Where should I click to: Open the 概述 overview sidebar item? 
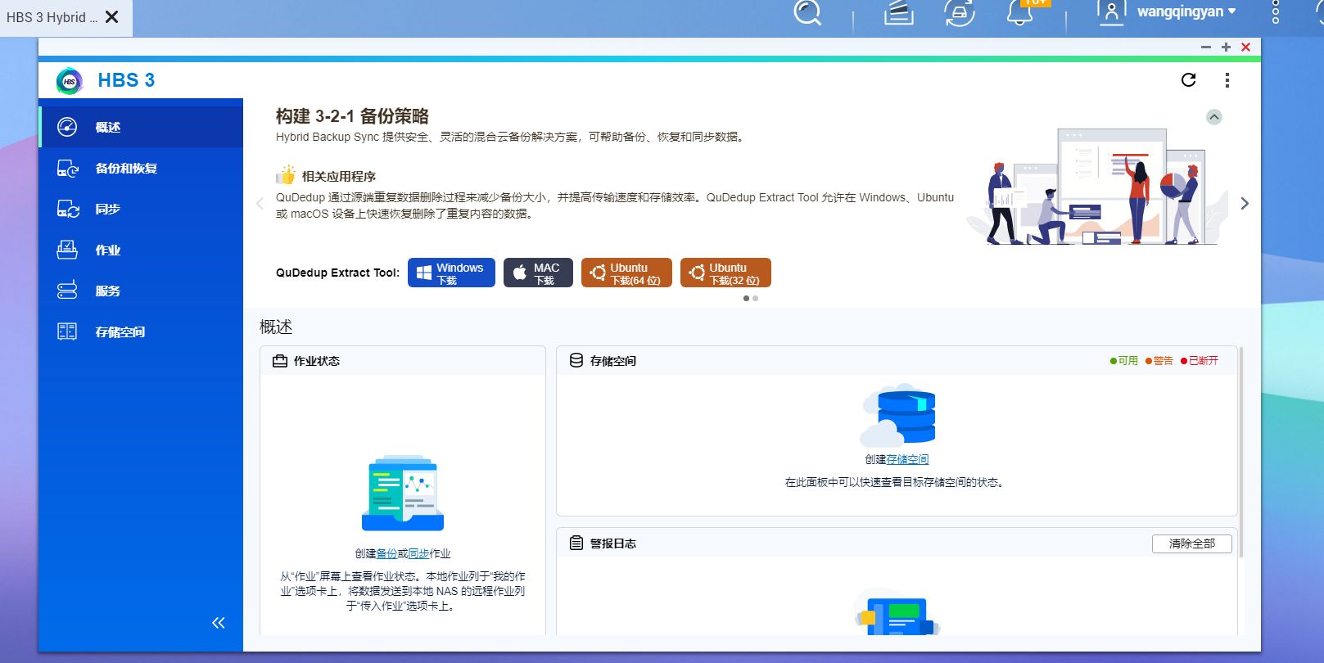141,127
